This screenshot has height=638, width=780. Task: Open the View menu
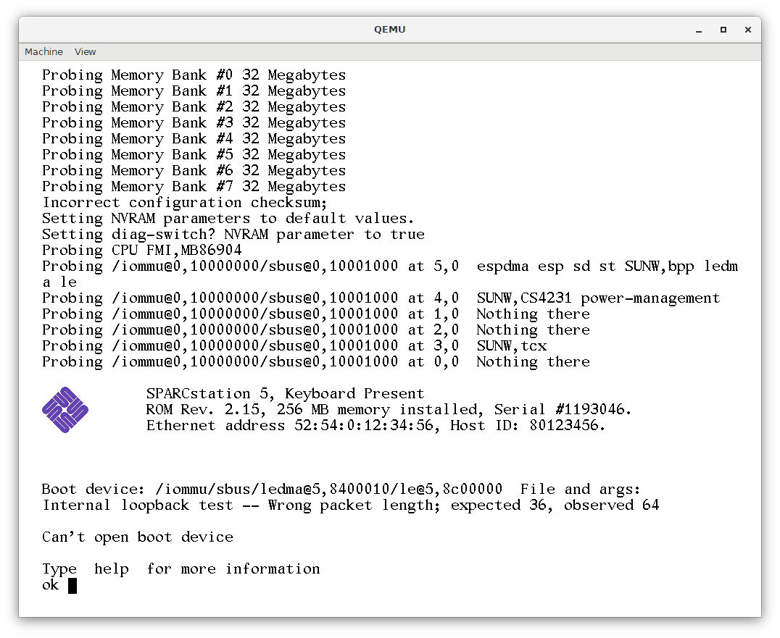85,51
